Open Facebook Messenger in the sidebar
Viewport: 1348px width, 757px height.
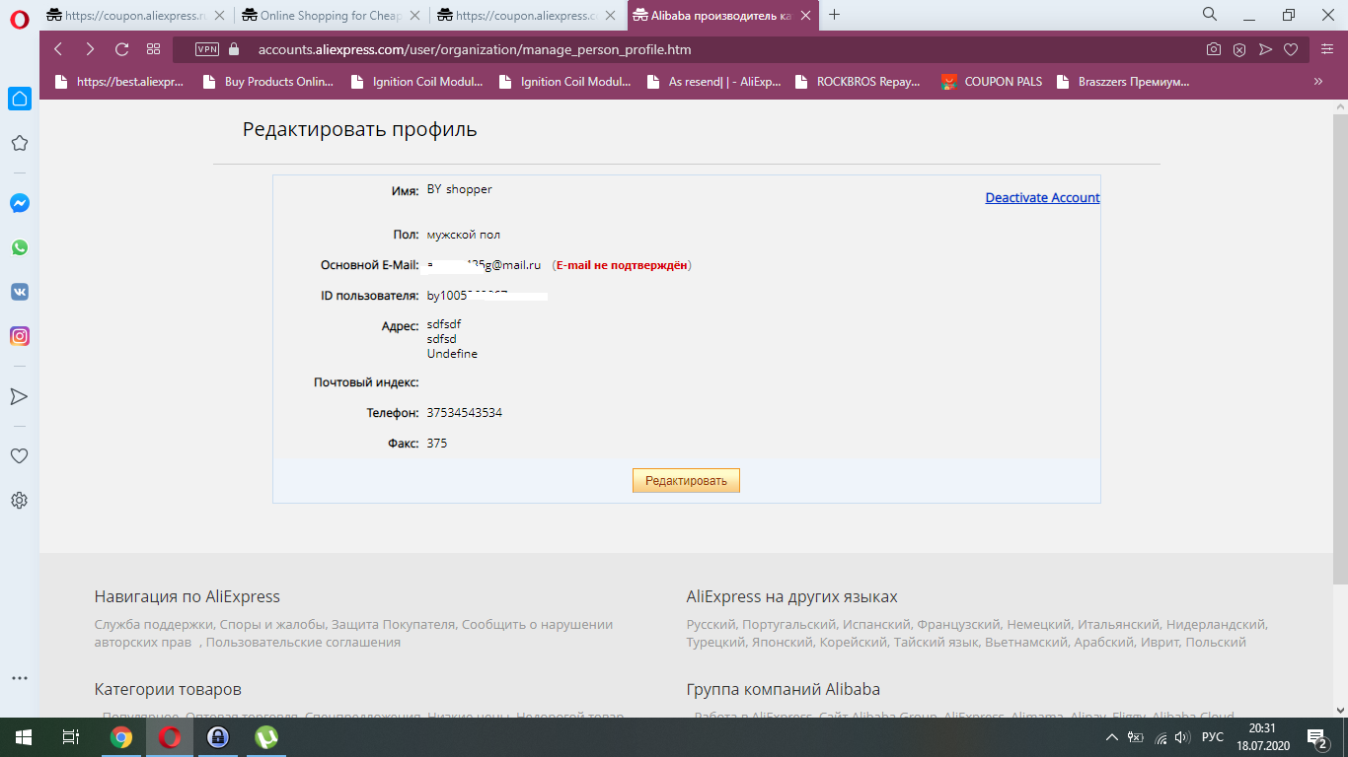[19, 203]
